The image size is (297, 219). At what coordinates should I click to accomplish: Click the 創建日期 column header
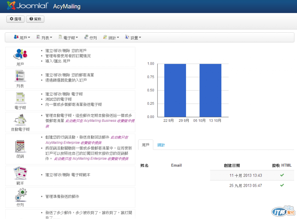[232, 166]
